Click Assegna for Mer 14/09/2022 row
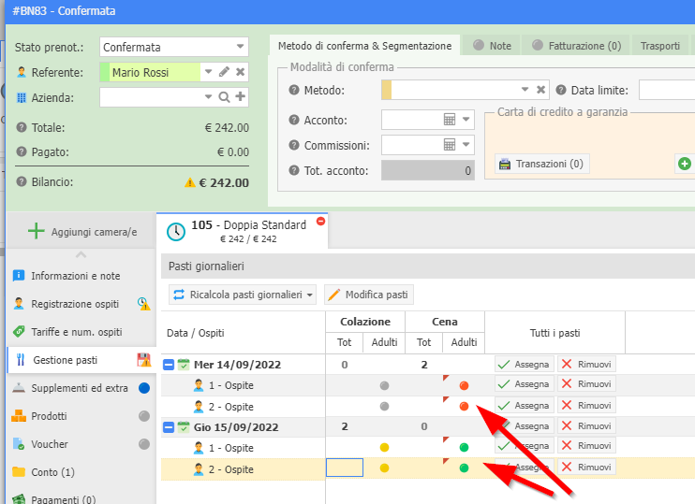 [x=525, y=364]
